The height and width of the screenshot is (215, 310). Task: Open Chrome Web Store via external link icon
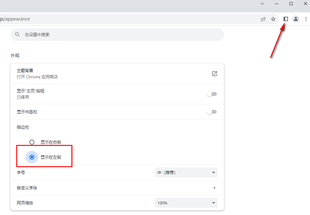214,74
